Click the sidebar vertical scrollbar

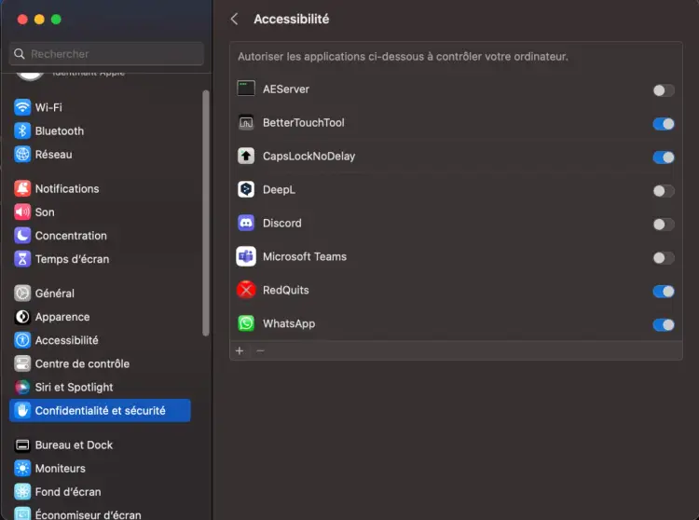point(206,213)
